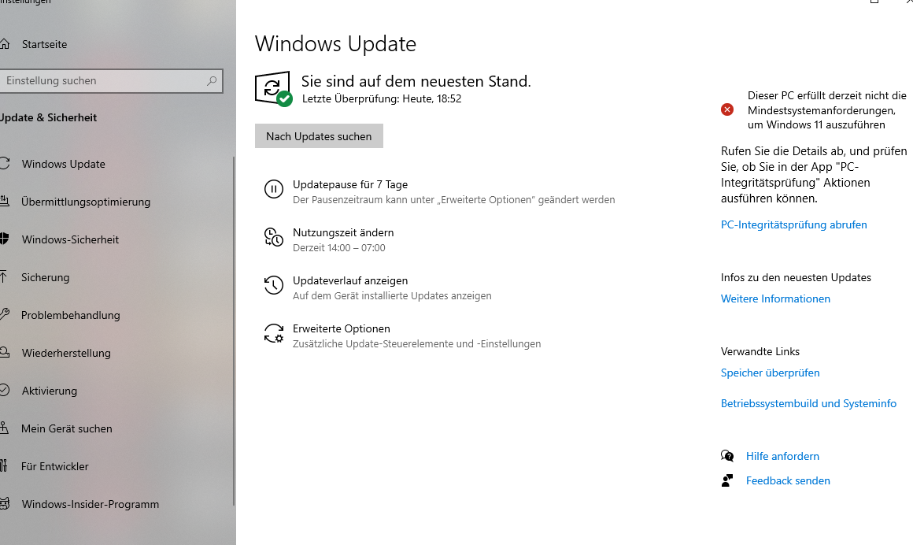Select Windows Update in the sidebar
913x545 pixels.
pyautogui.click(x=64, y=164)
